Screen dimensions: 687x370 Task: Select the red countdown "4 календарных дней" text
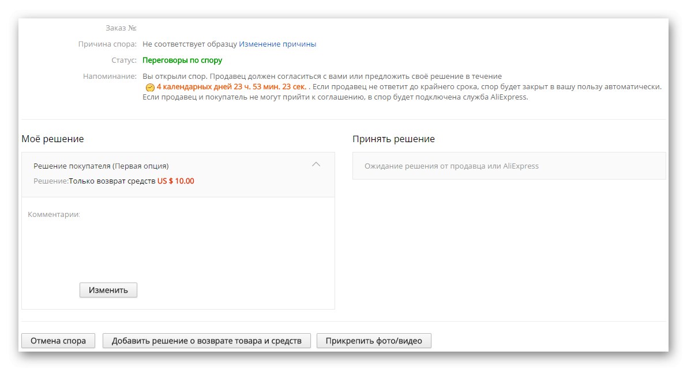click(192, 87)
